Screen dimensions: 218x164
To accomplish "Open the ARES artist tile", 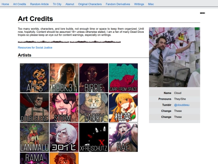I will coord(34,78).
